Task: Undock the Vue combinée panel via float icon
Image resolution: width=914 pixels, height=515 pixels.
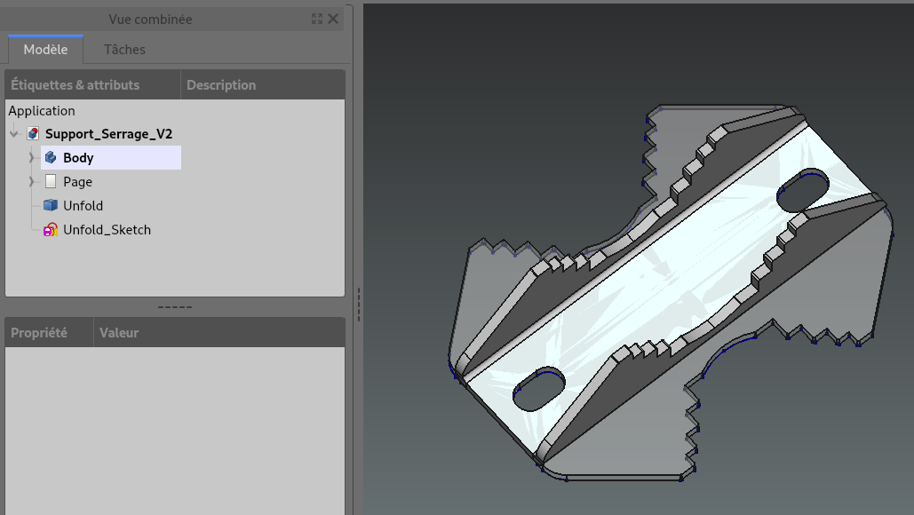Action: pos(317,19)
